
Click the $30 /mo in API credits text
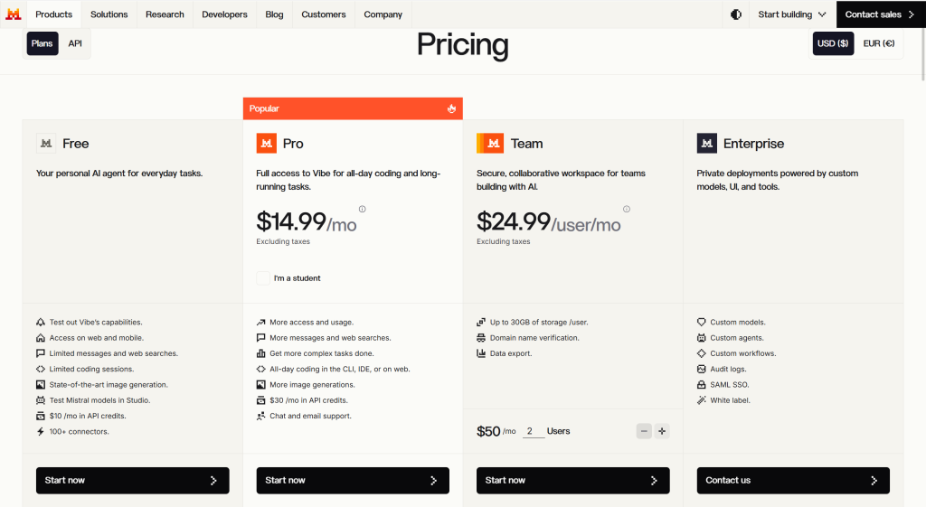click(308, 400)
